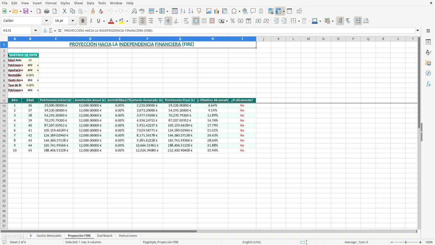Click the Clear Direct Formatting icon
Viewport: 435px width, 245px height.
[101, 11]
